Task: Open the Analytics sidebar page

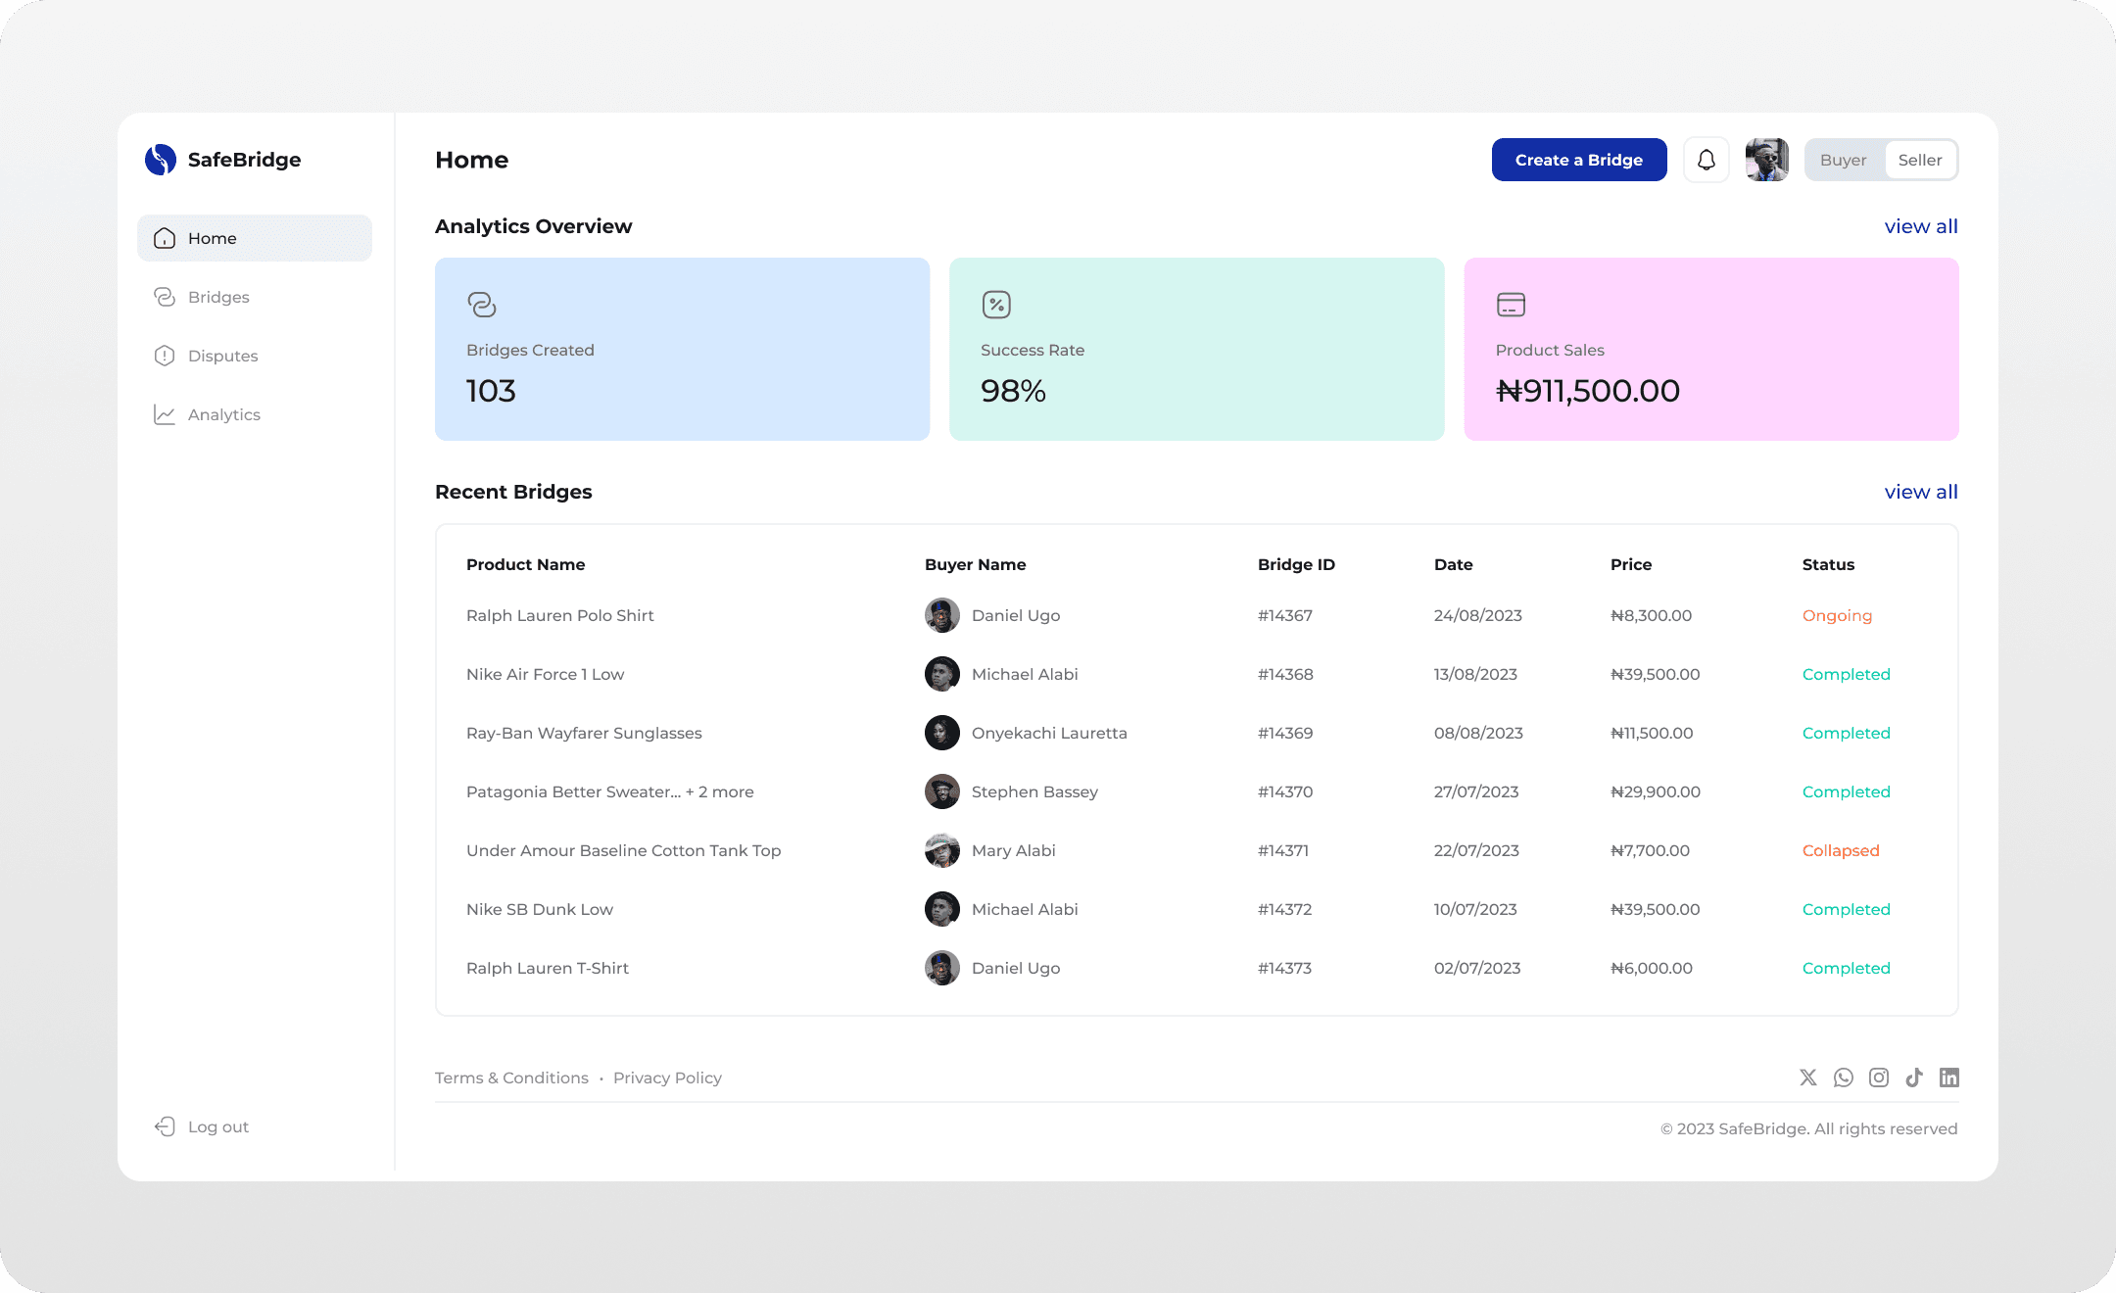Action: pos(223,414)
